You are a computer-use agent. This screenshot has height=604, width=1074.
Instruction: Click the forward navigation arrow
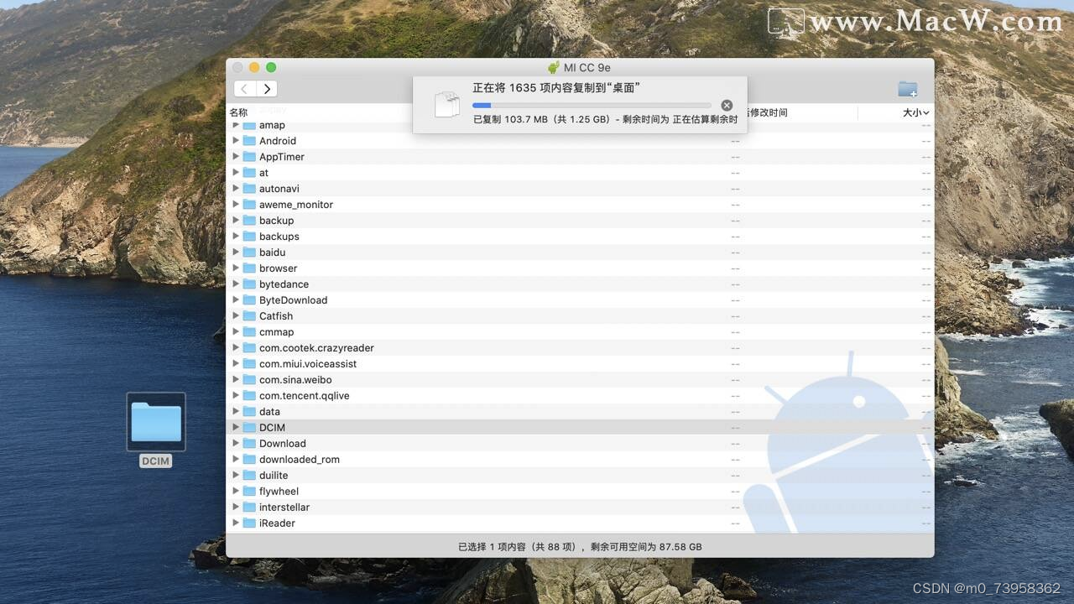267,89
